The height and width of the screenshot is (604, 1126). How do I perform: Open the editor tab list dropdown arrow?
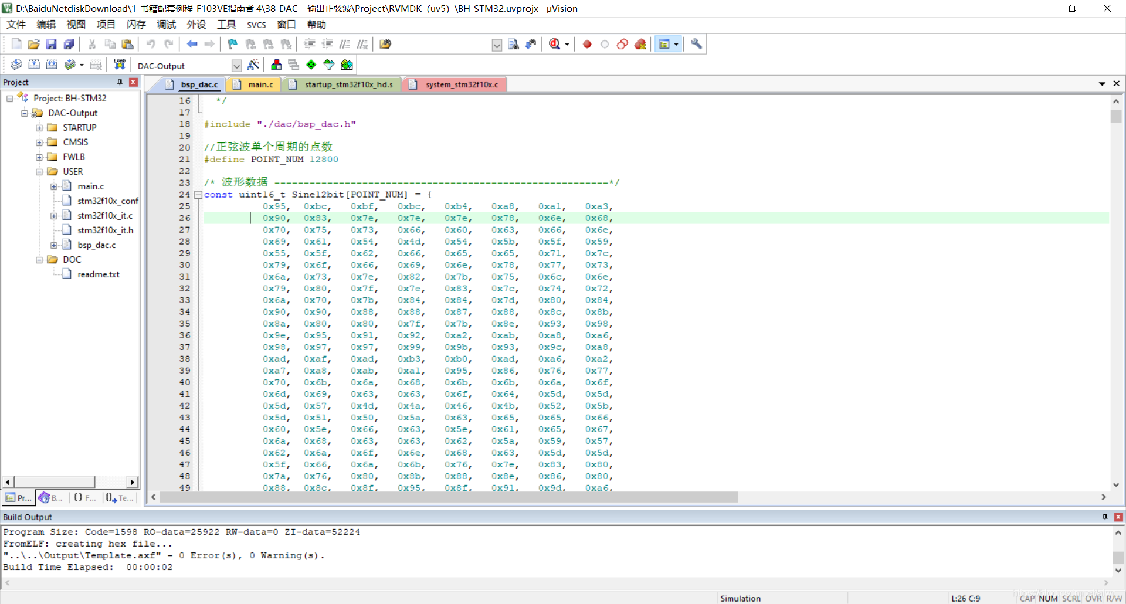[1102, 84]
